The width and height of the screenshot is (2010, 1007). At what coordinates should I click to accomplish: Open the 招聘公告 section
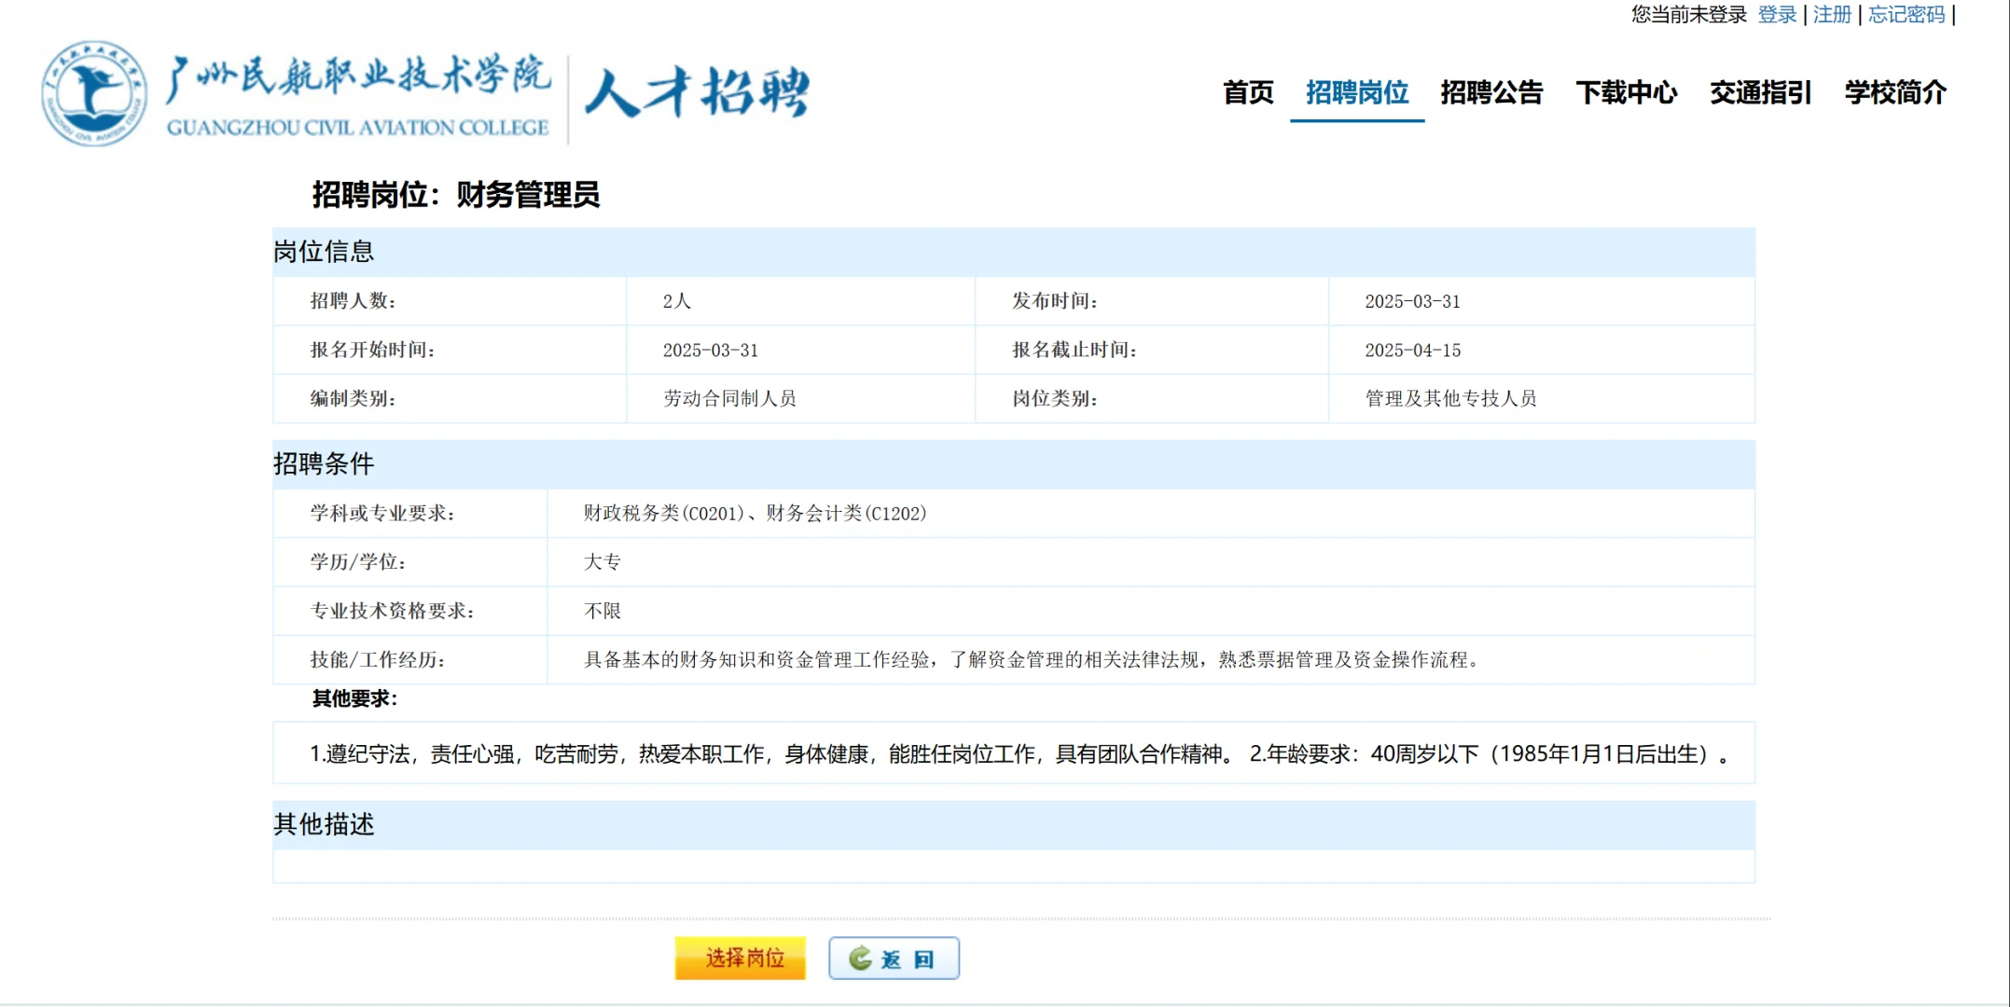pos(1491,93)
